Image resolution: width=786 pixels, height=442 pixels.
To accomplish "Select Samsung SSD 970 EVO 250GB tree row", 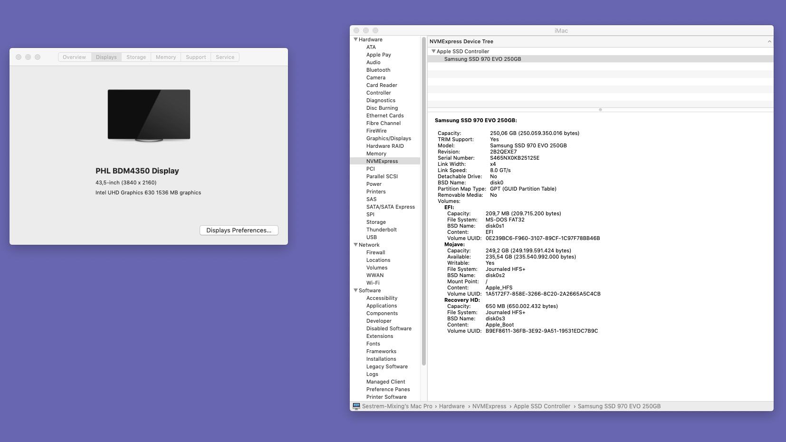I will [x=600, y=59].
